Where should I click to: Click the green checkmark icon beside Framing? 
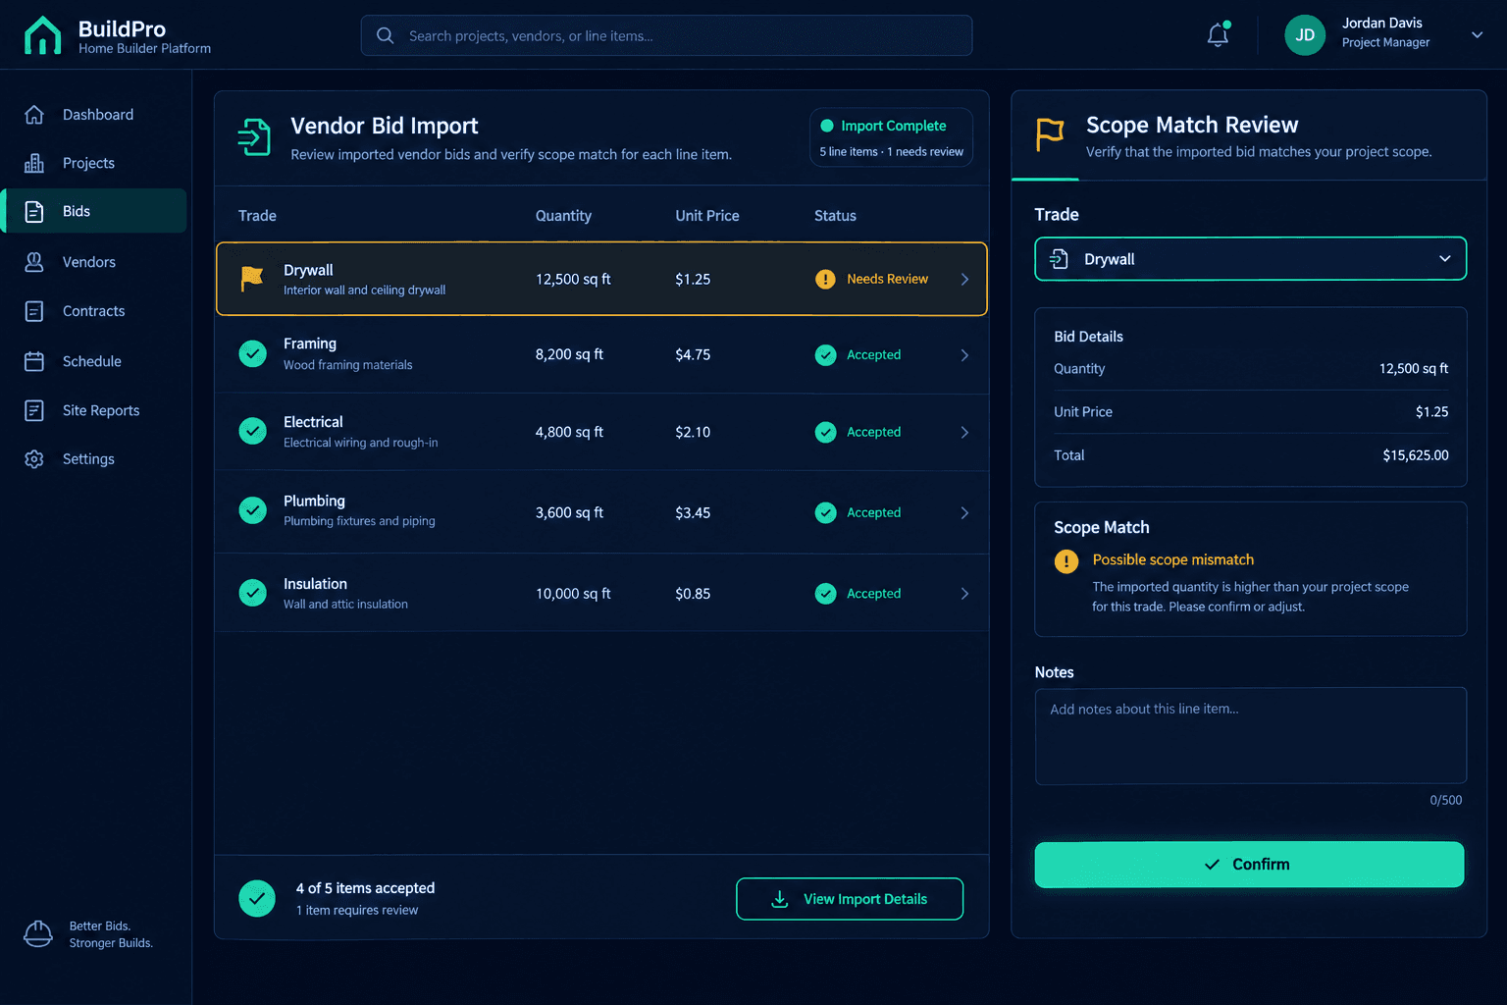point(253,353)
